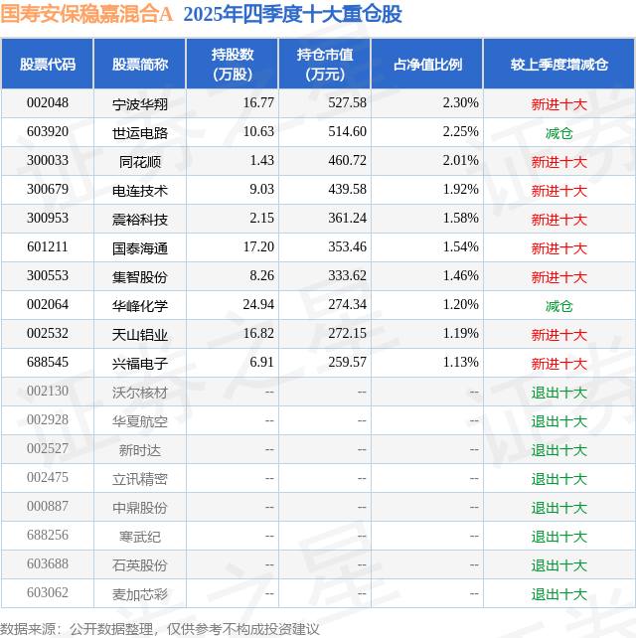Click holding value 272.15
Screen dimensions: 636x638
347,334
